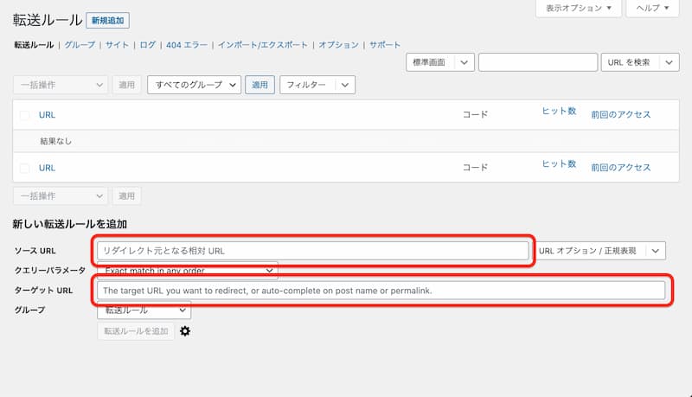The width and height of the screenshot is (692, 397).
Task: Open the インポート/エクスポート tab
Action: point(263,45)
